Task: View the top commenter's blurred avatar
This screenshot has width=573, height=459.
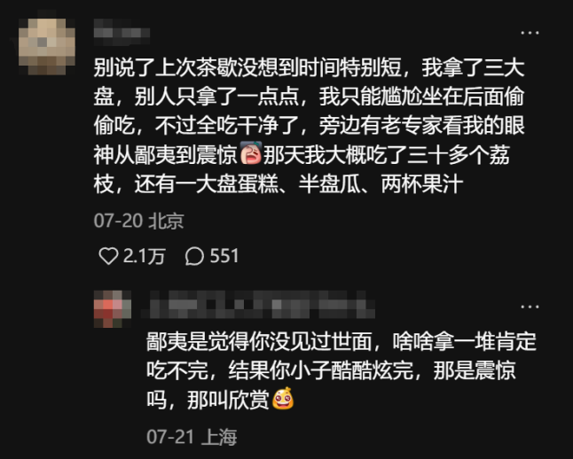Action: tap(47, 46)
